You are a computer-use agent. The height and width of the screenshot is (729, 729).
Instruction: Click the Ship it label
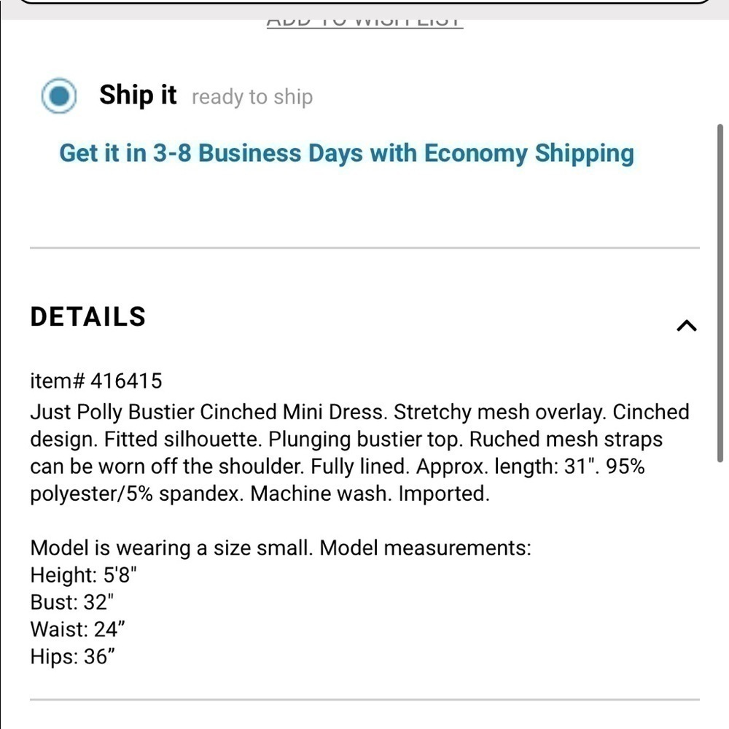click(x=138, y=95)
